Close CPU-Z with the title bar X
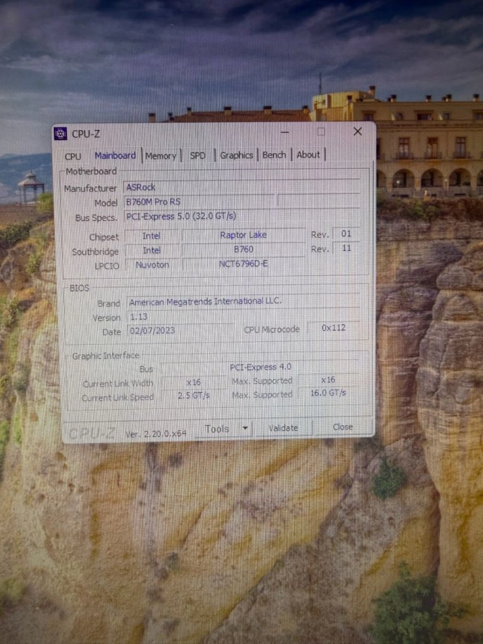Viewport: 483px width, 644px height. [x=357, y=131]
